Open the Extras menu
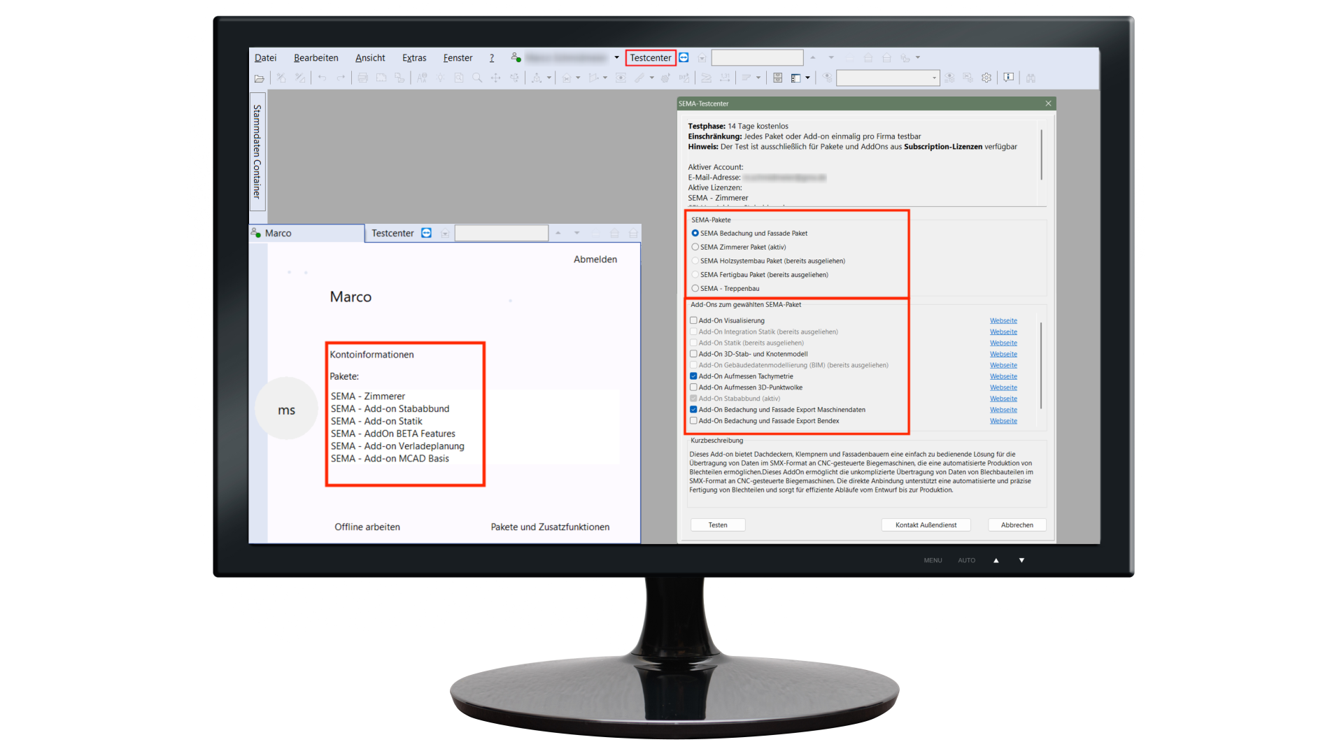Screen dimensions: 1344x756 [414, 58]
